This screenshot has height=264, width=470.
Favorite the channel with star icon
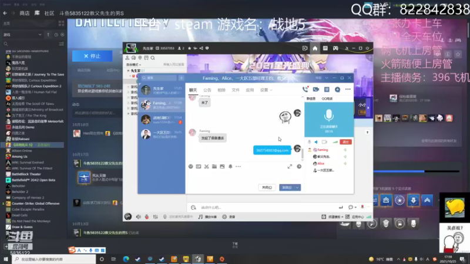click(x=189, y=48)
